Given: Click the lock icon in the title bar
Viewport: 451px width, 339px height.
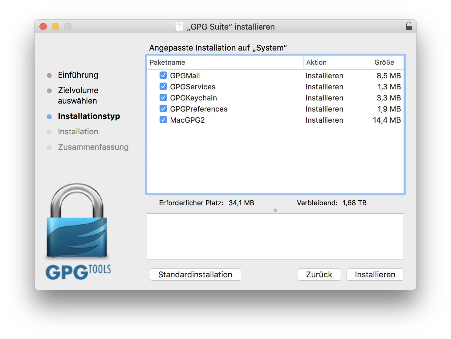Looking at the screenshot, I should tap(408, 26).
